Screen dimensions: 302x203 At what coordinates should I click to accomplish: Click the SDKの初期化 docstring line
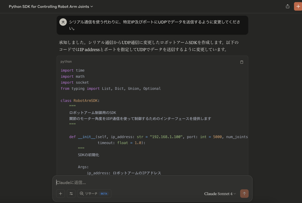click(89, 155)
